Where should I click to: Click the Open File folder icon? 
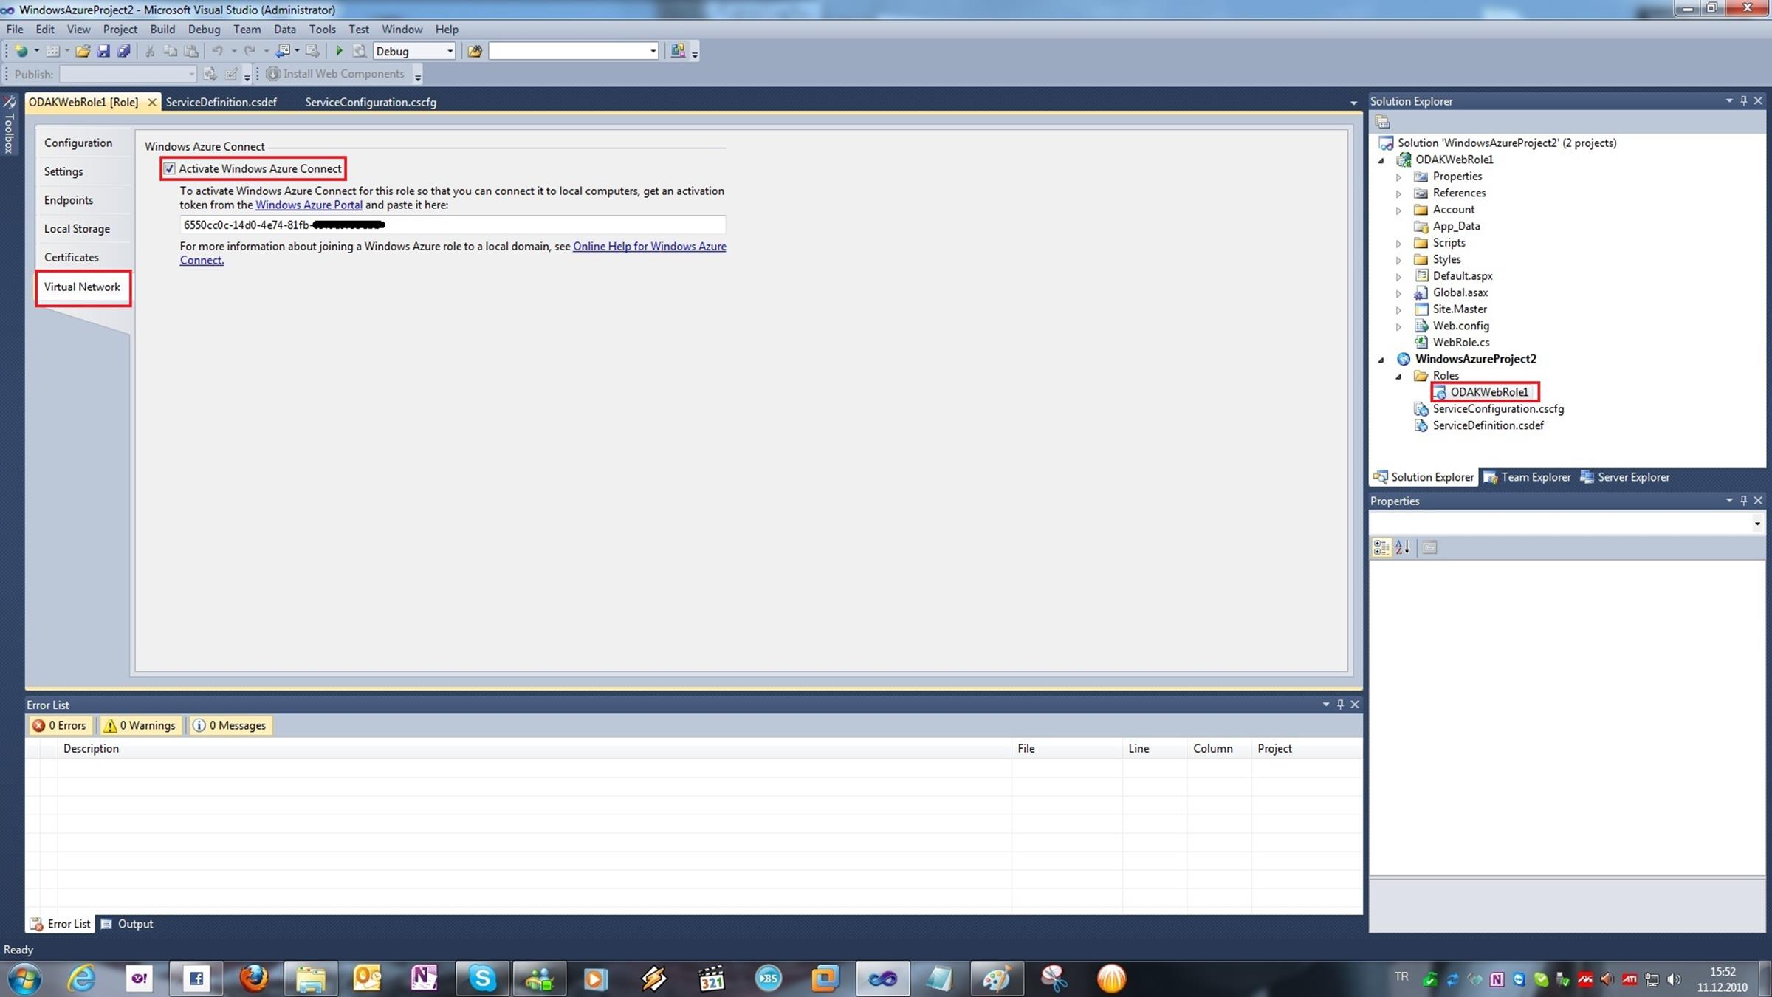pyautogui.click(x=83, y=51)
